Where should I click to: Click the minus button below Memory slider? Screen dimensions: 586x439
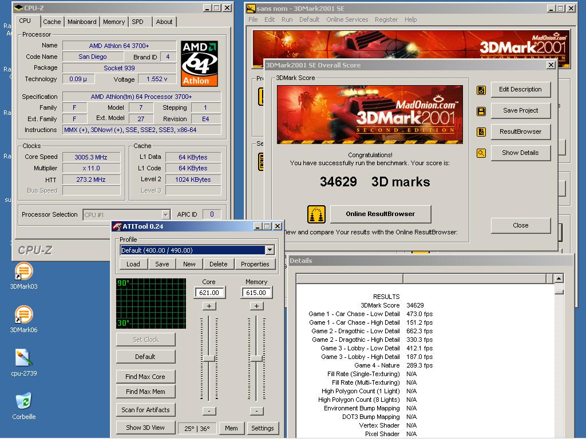pyautogui.click(x=256, y=411)
